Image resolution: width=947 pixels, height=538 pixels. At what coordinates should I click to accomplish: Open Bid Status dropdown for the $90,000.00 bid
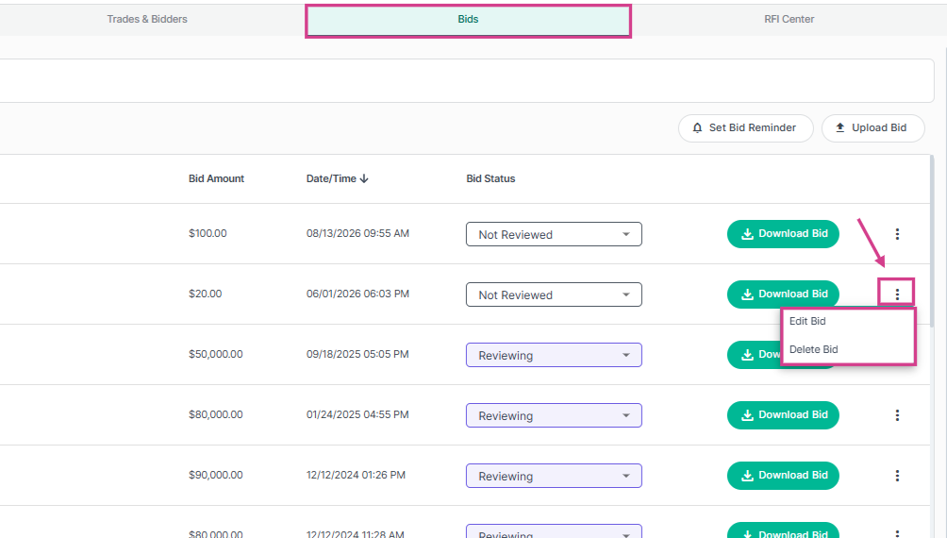coord(554,476)
